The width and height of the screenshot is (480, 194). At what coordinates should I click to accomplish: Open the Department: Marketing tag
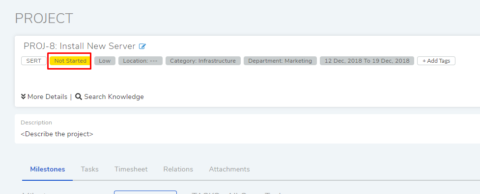280,61
